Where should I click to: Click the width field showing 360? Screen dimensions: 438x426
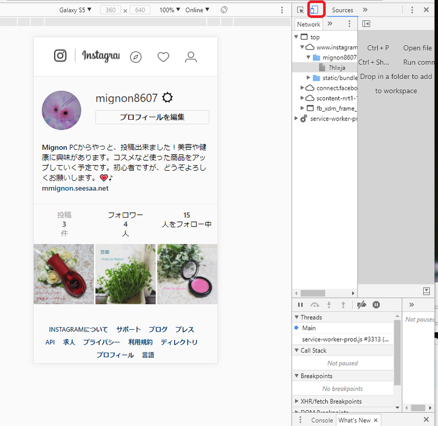click(111, 10)
